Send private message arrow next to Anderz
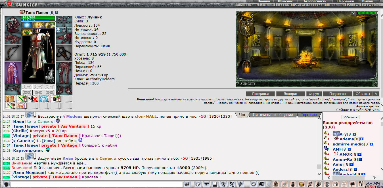The image size is (383, 188). tap(326, 169)
